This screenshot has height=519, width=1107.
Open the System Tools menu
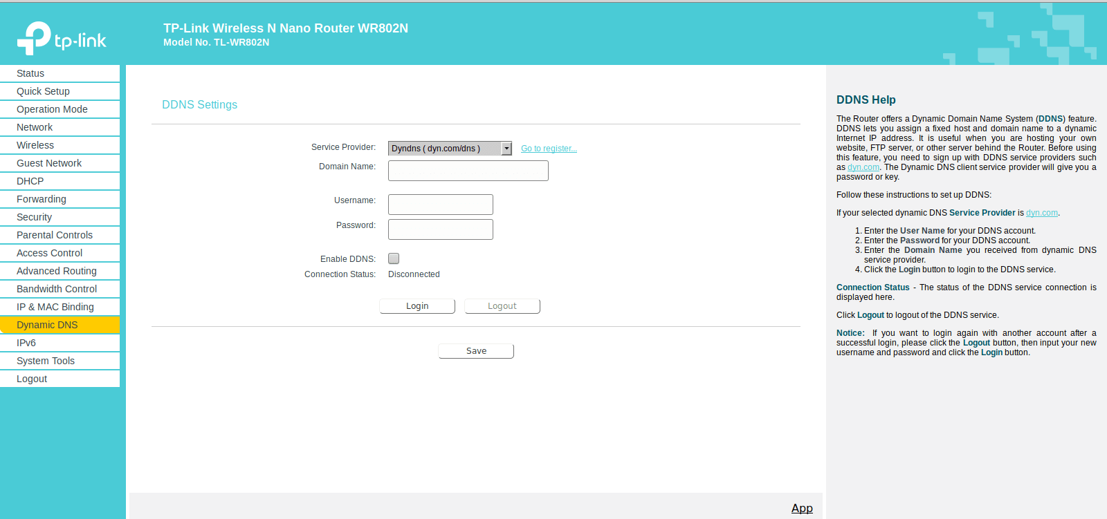pos(60,361)
